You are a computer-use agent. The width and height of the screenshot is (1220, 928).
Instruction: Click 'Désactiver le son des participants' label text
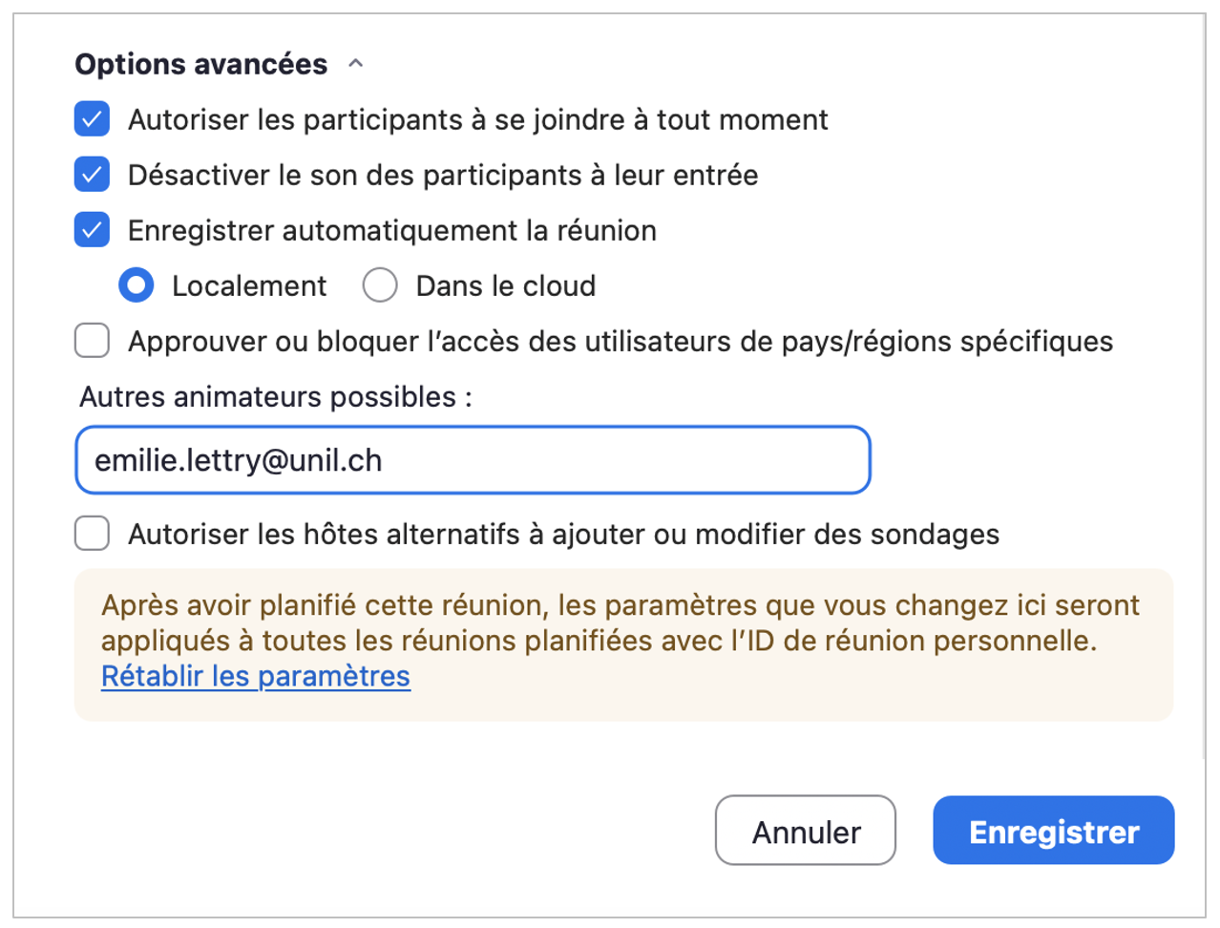[443, 176]
